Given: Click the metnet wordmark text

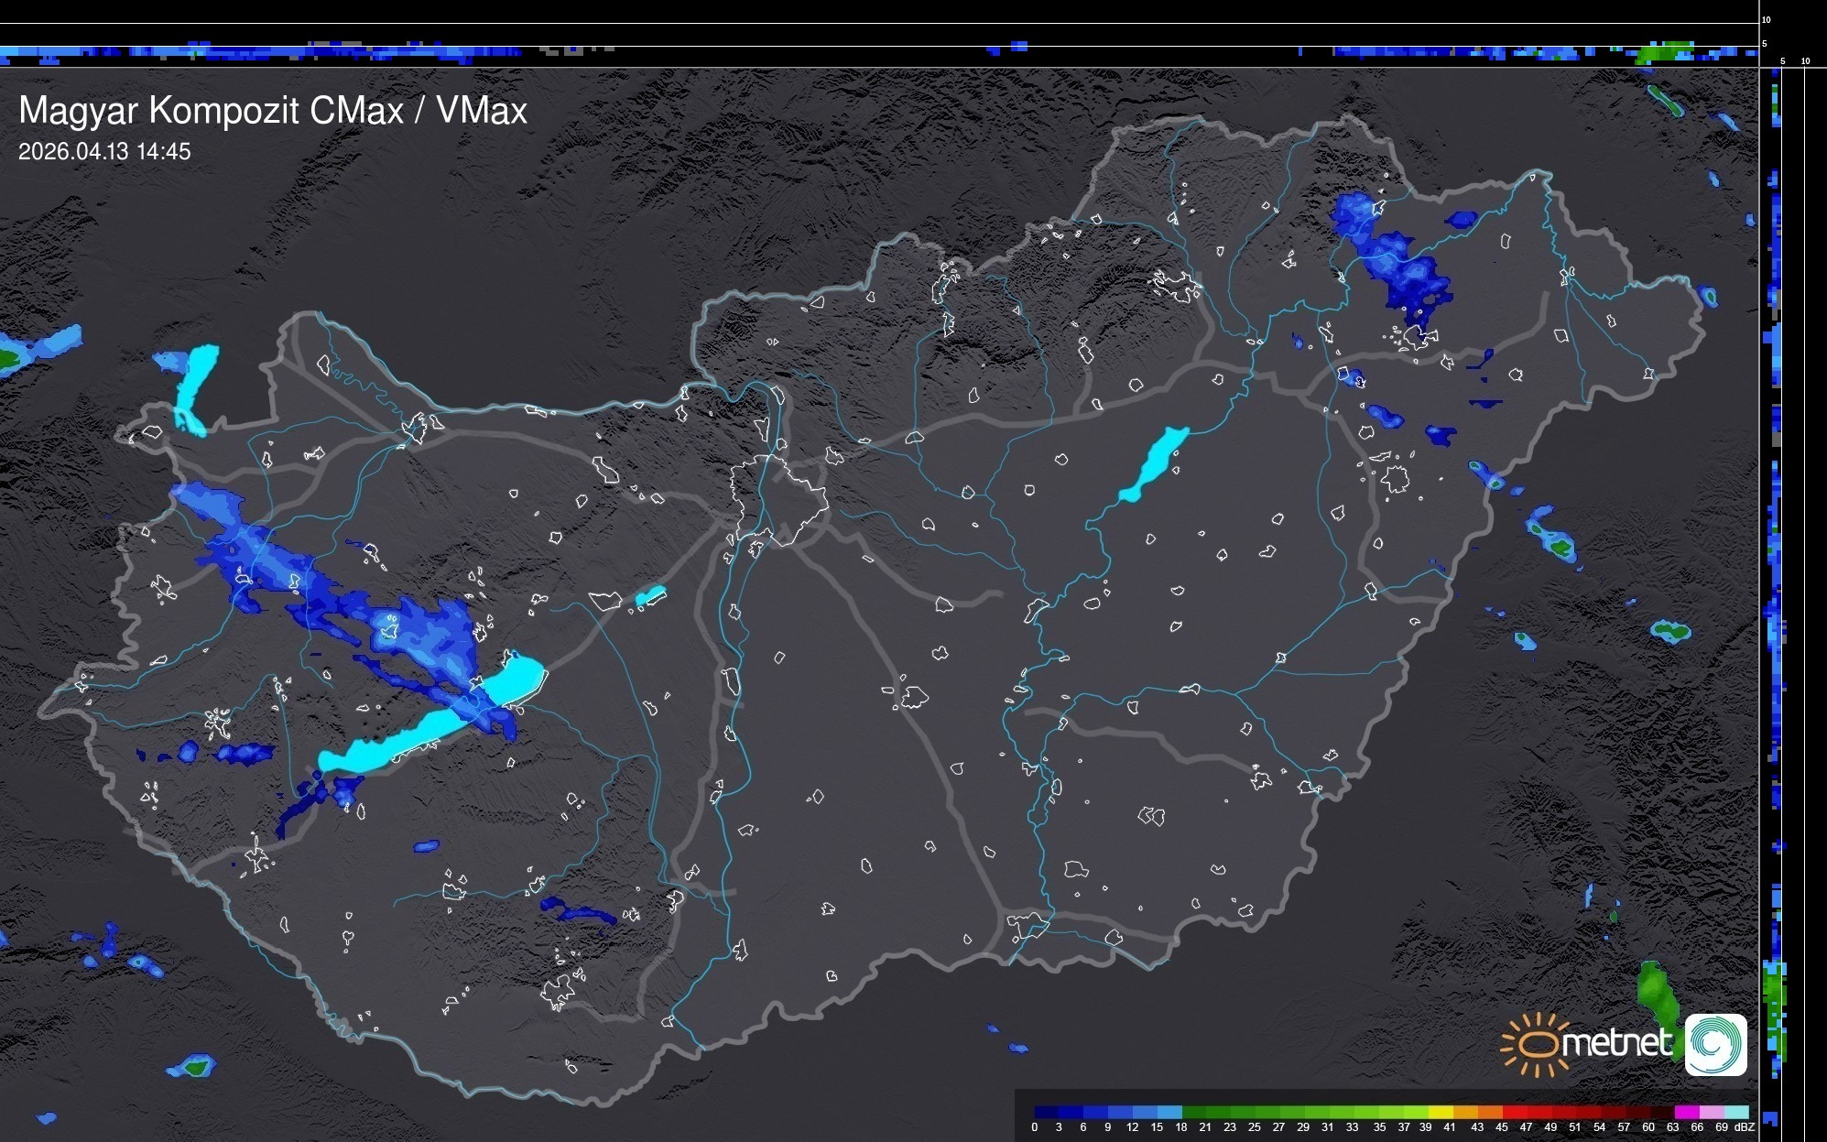Looking at the screenshot, I should point(1617,1043).
